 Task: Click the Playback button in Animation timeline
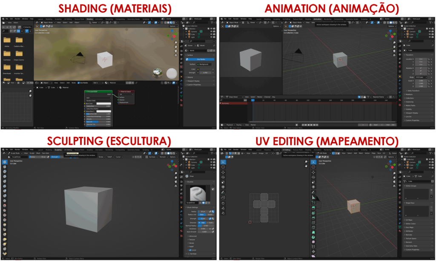[230, 125]
